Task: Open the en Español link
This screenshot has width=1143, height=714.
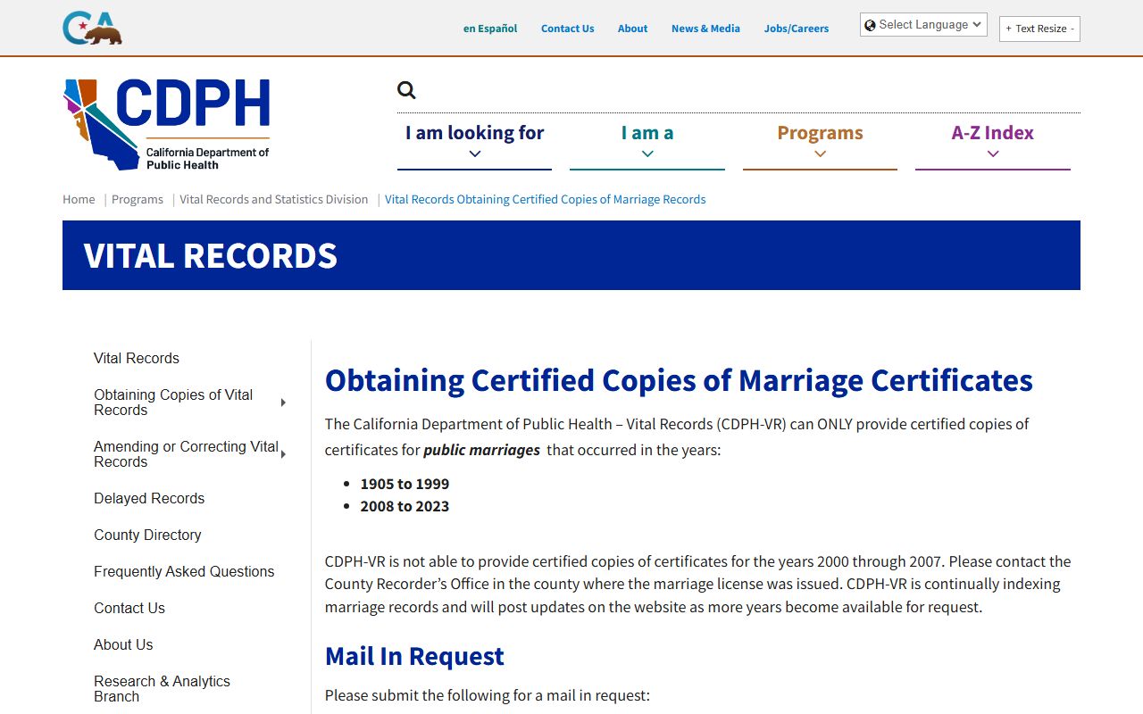Action: tap(490, 29)
